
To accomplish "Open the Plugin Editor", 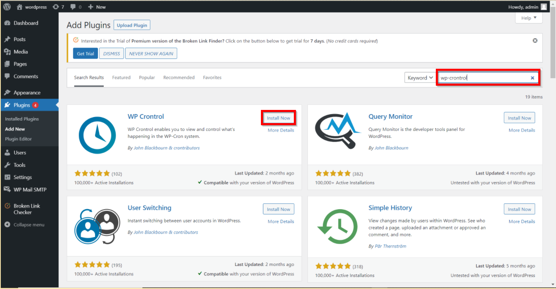I will [18, 139].
